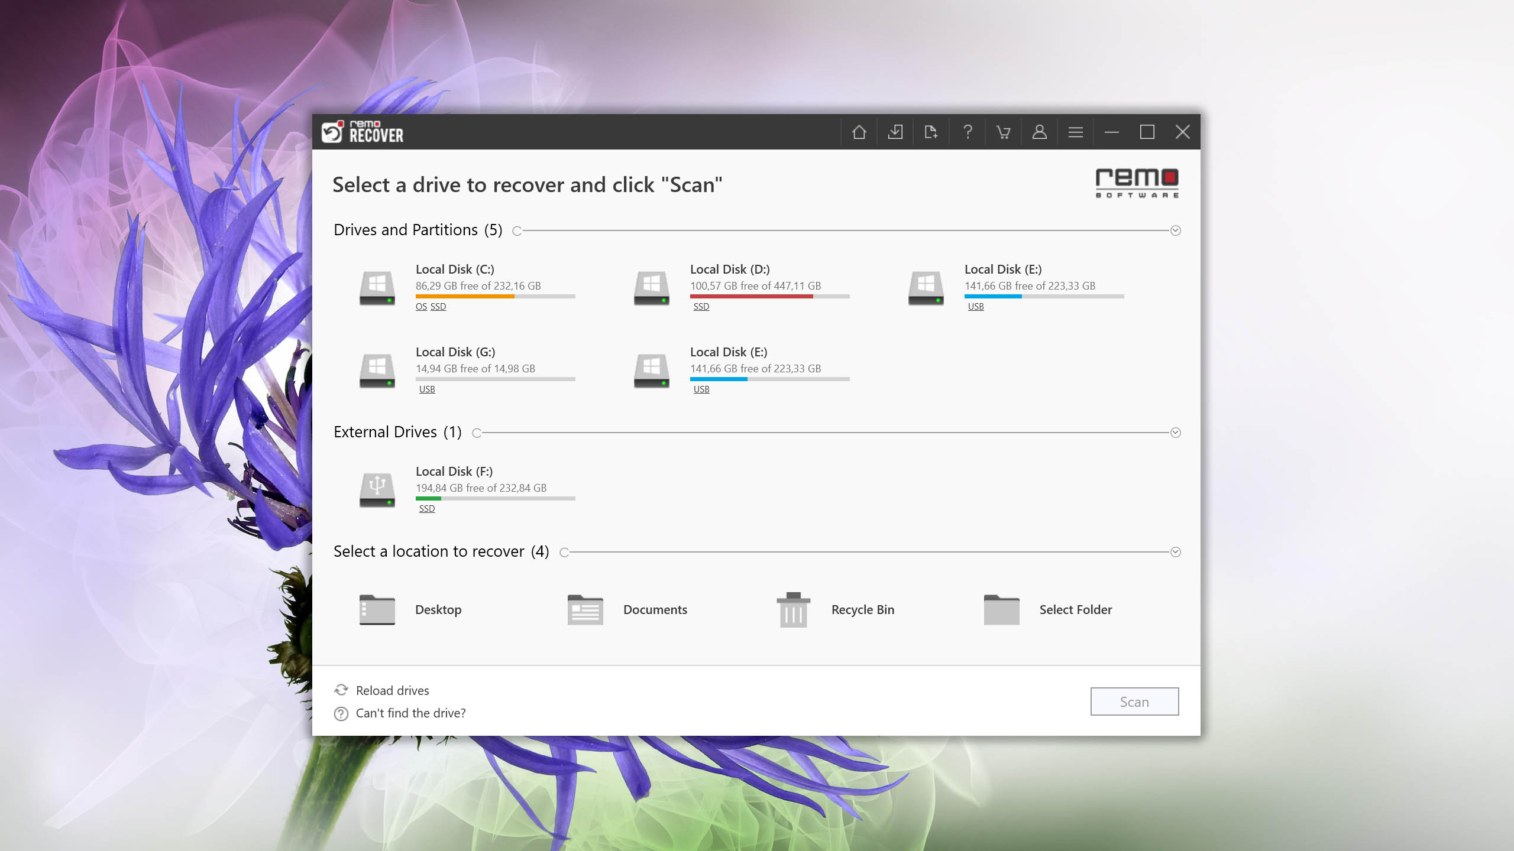The width and height of the screenshot is (1514, 851).
Task: Choose the Documents folder icon
Action: pyautogui.click(x=585, y=609)
